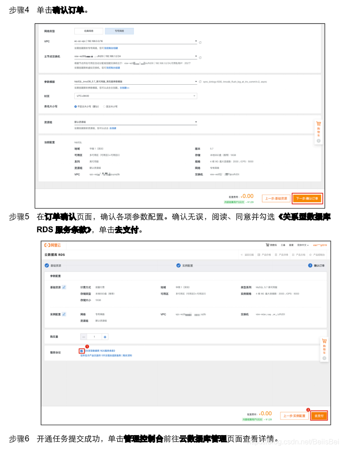Viewport: 343px width, 450px height.
Task: Expand the 参数模板 parameter template dropdown
Action: point(135,82)
